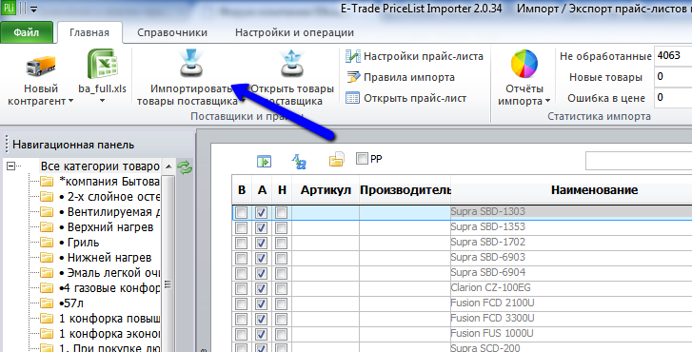
Task: Toggle column Н checkbox for Fusion FUS 1000U
Action: pos(281,334)
